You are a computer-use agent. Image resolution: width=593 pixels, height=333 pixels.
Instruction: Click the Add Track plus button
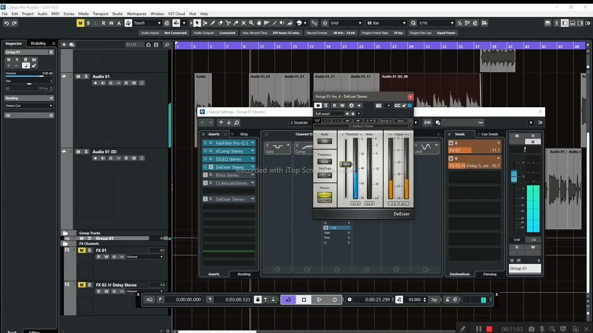(x=64, y=44)
